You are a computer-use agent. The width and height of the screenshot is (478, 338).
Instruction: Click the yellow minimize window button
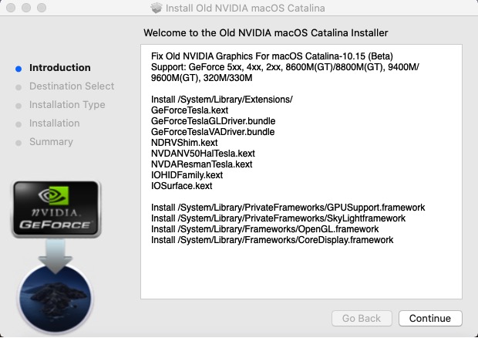pyautogui.click(x=26, y=8)
